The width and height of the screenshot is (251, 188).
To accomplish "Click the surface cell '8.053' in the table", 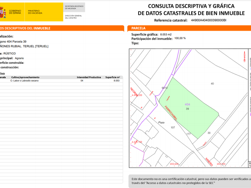I will click(117, 81).
